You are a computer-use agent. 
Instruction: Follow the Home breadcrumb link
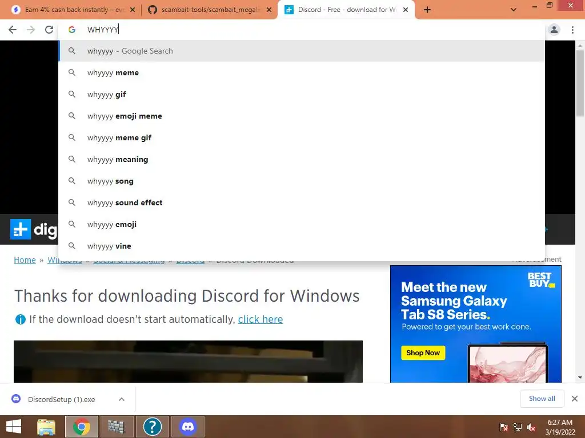25,260
